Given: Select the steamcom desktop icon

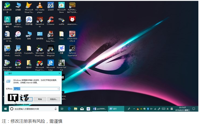Looking at the screenshot, I should click(x=72, y=21).
